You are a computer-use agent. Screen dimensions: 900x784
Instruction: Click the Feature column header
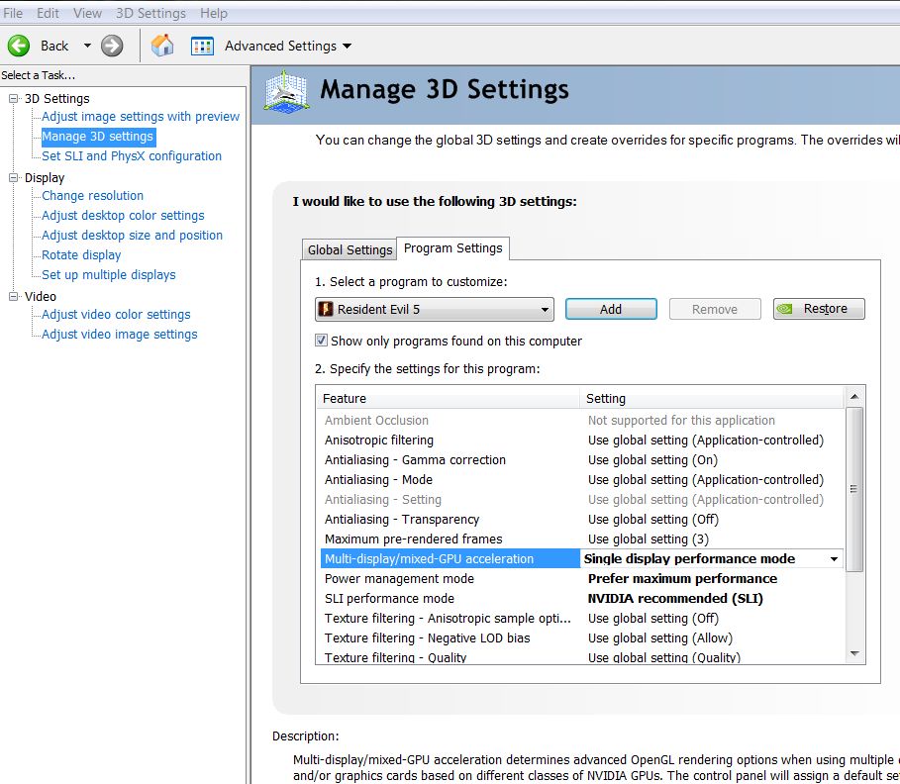pos(448,398)
